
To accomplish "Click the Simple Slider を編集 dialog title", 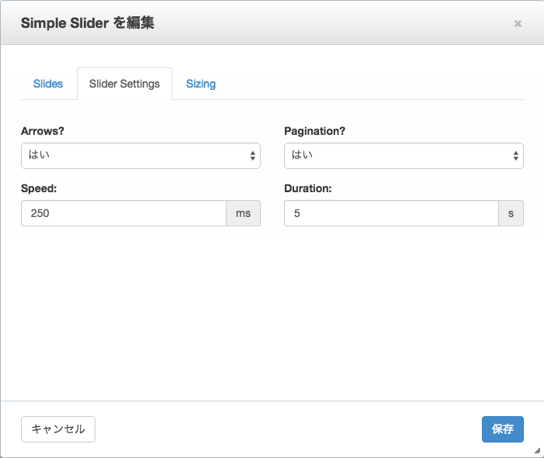I will (88, 23).
